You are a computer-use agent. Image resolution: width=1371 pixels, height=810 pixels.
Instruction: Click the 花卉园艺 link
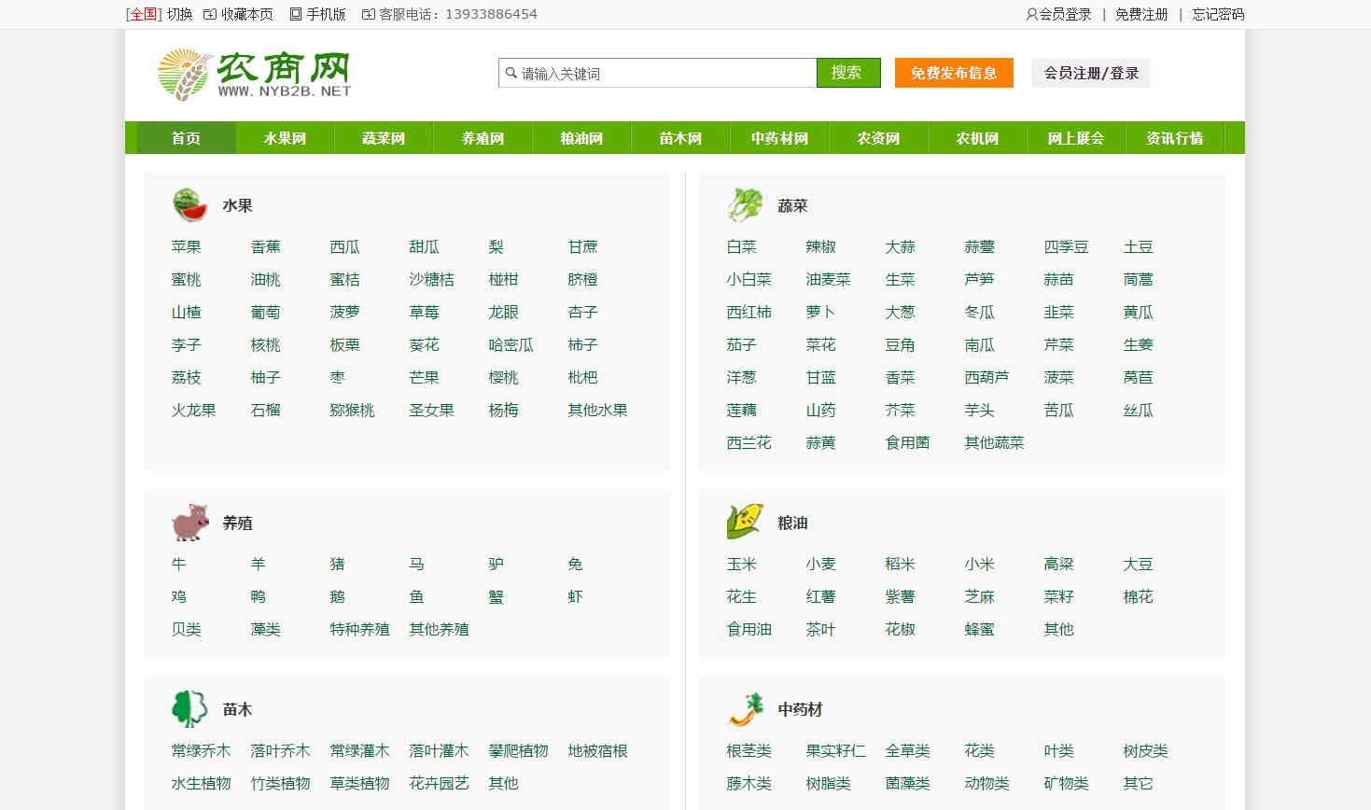tap(440, 783)
